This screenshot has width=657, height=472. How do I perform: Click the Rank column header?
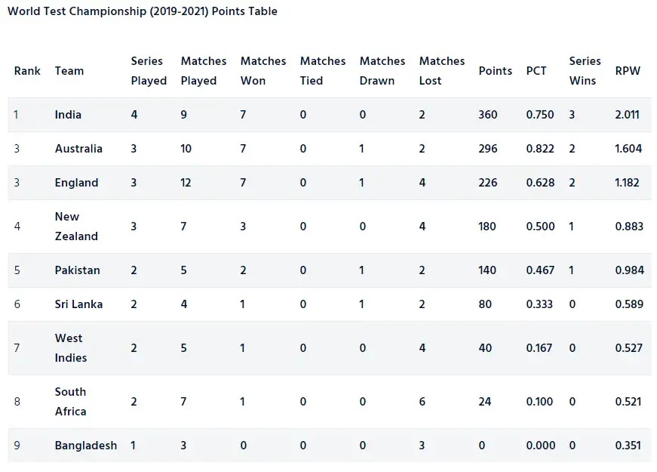pyautogui.click(x=27, y=71)
